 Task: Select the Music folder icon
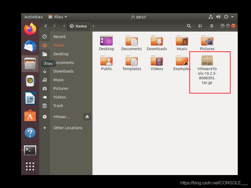[182, 43]
